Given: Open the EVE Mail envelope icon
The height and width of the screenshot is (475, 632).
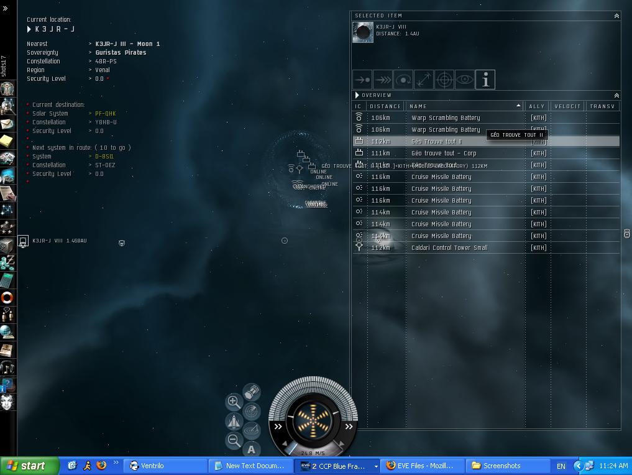Looking at the screenshot, I should click(7, 124).
